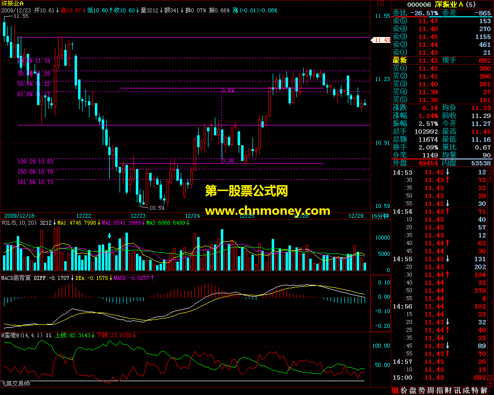Click the 深振业A label at chart top-left
This screenshot has width=494, height=395.
click(x=12, y=3)
